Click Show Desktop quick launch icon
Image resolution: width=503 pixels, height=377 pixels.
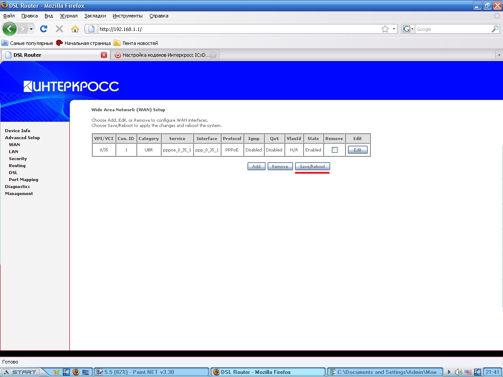[86, 372]
